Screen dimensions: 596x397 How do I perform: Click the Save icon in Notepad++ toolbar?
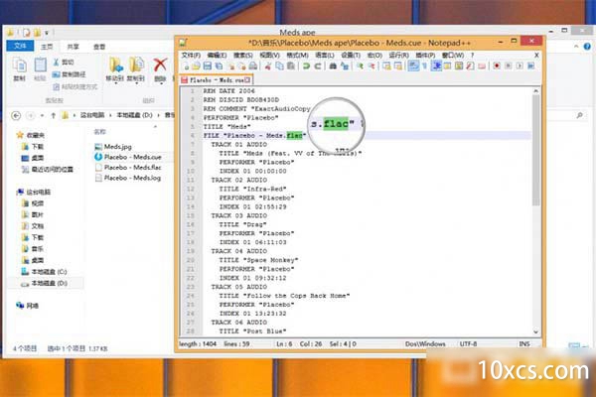click(207, 66)
